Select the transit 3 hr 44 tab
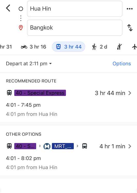This screenshot has height=193, width=137. tap(68, 47)
